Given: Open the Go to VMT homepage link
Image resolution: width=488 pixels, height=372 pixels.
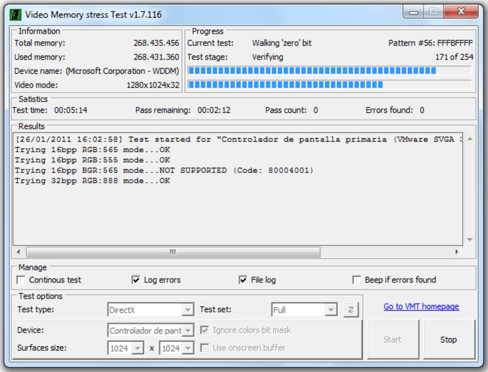Looking at the screenshot, I should point(421,307).
